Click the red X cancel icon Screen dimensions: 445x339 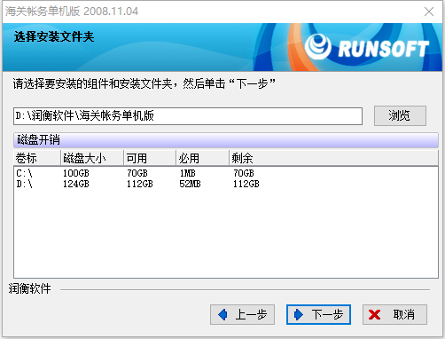[x=374, y=315]
